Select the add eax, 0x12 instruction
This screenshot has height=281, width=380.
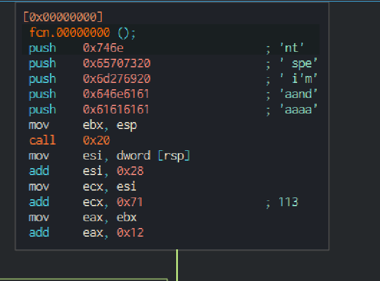pyautogui.click(x=86, y=233)
